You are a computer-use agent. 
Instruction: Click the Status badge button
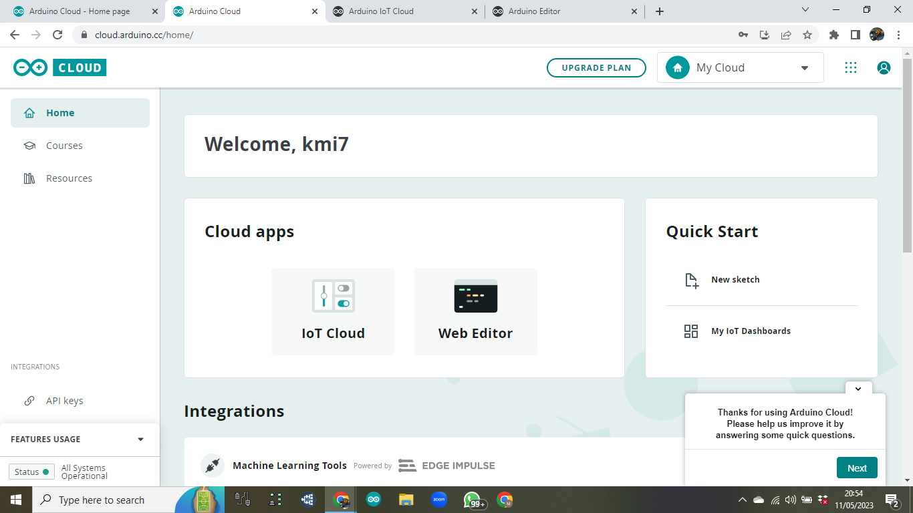(x=31, y=472)
